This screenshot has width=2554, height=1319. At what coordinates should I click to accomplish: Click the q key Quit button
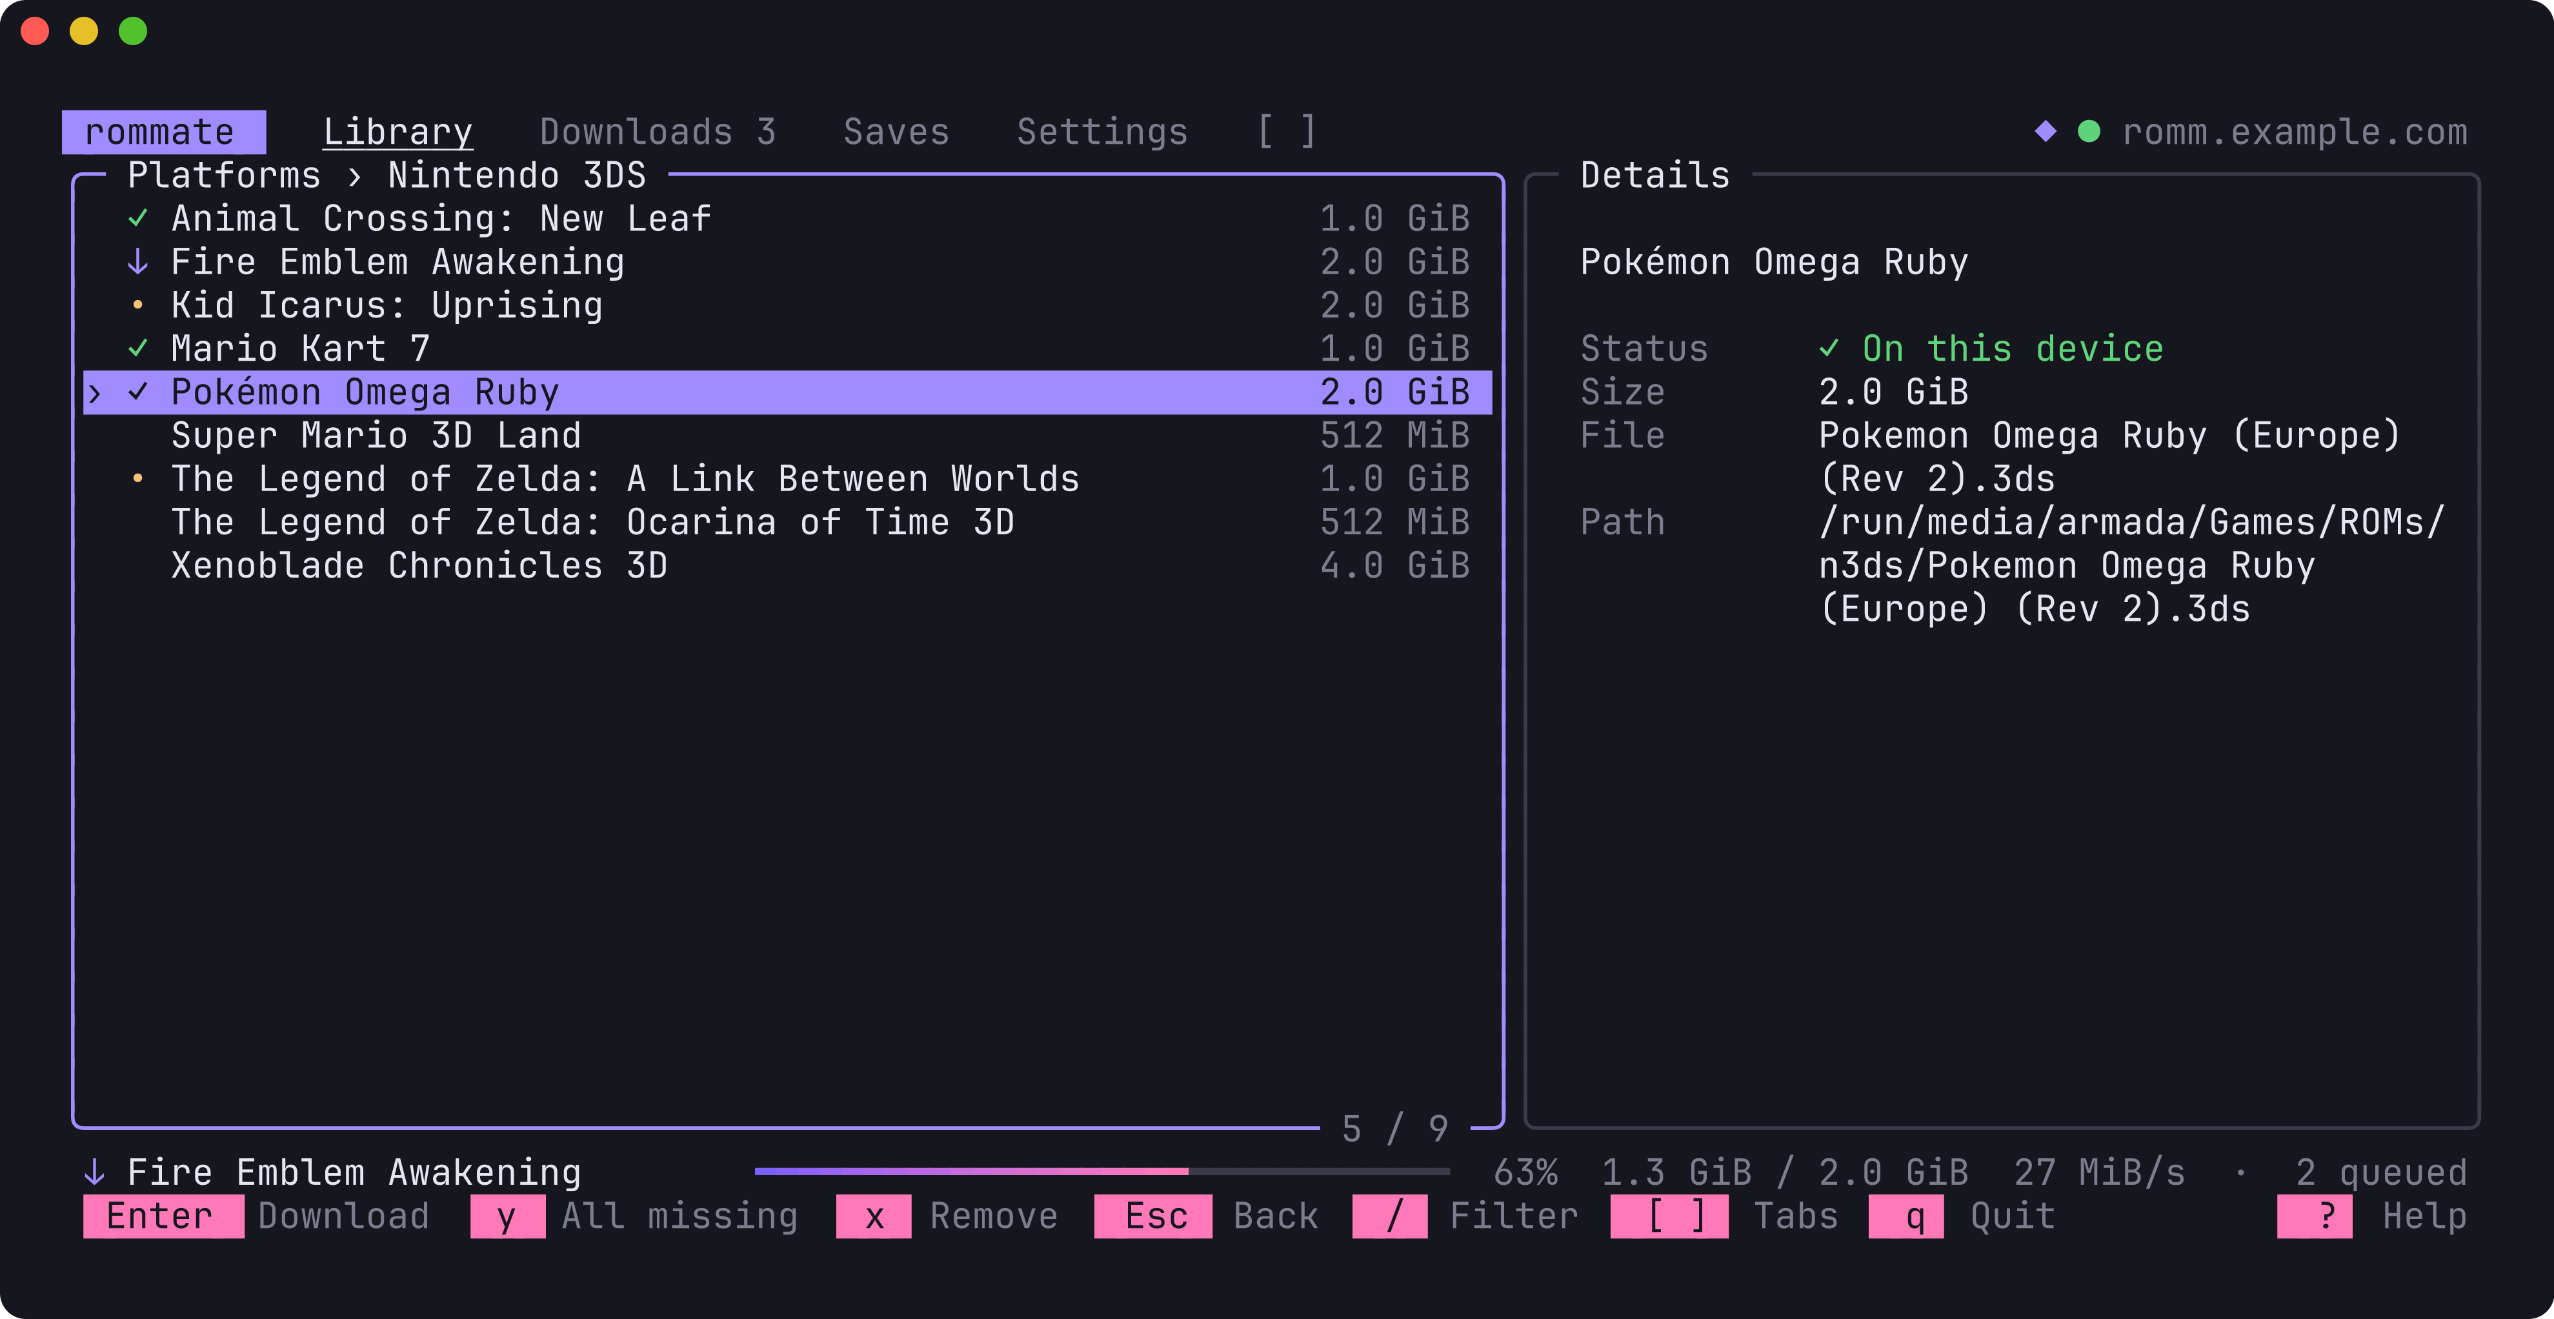pos(1962,1216)
